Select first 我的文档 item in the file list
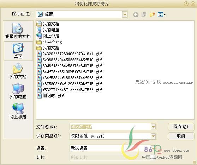 coord(48,24)
